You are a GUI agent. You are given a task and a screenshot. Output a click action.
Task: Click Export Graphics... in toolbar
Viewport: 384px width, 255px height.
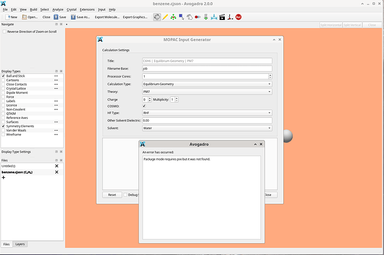click(x=135, y=17)
